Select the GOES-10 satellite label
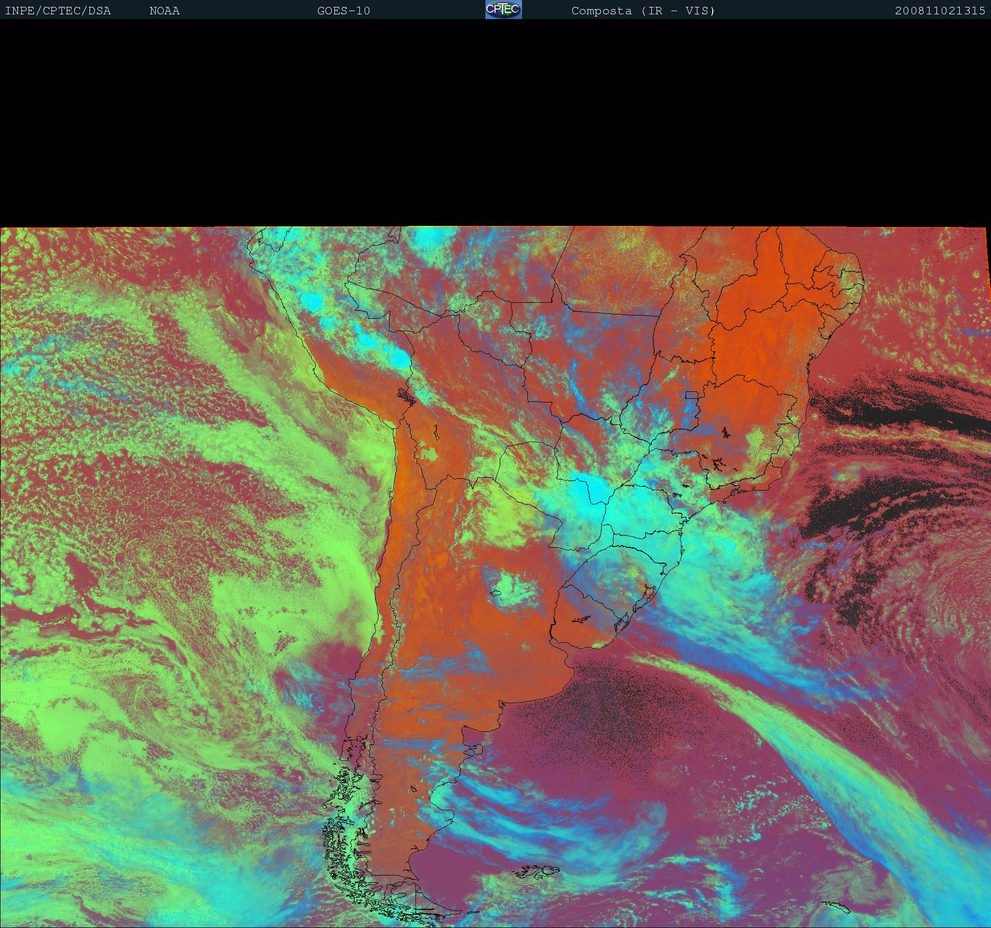This screenshot has width=991, height=928. (343, 11)
